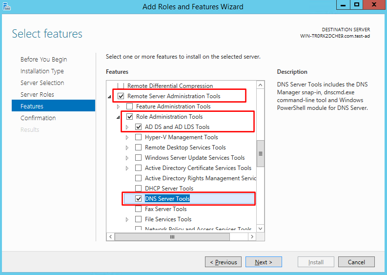Expand the Feature Administration Tools node
This screenshot has height=275, width=387.
pos(119,106)
